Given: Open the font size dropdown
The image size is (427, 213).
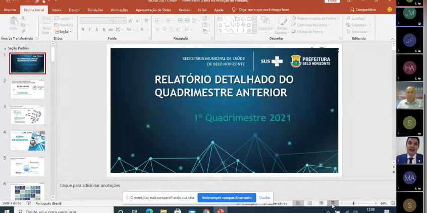Looking at the screenshot, I should (125, 21).
